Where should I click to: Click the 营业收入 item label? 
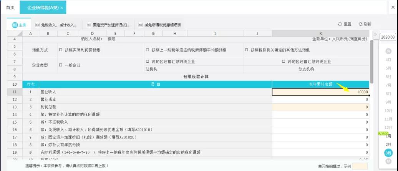[48, 92]
